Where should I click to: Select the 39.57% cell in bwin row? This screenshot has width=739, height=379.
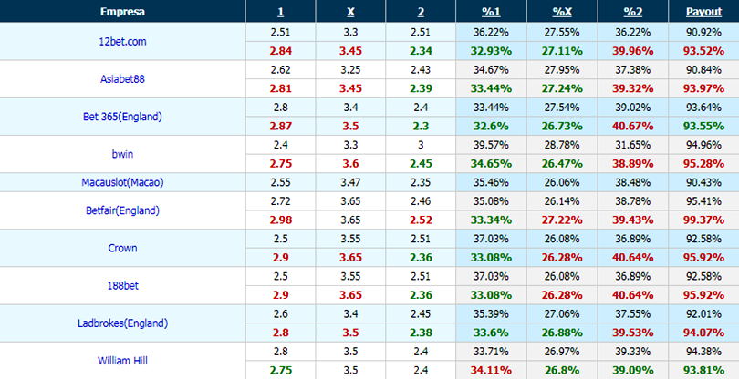[491, 145]
